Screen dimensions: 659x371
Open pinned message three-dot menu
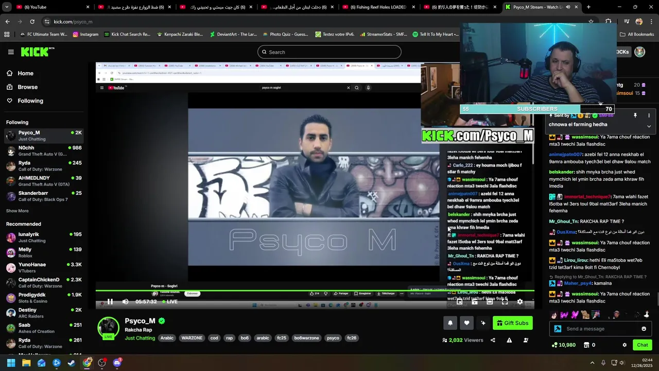[x=649, y=115]
